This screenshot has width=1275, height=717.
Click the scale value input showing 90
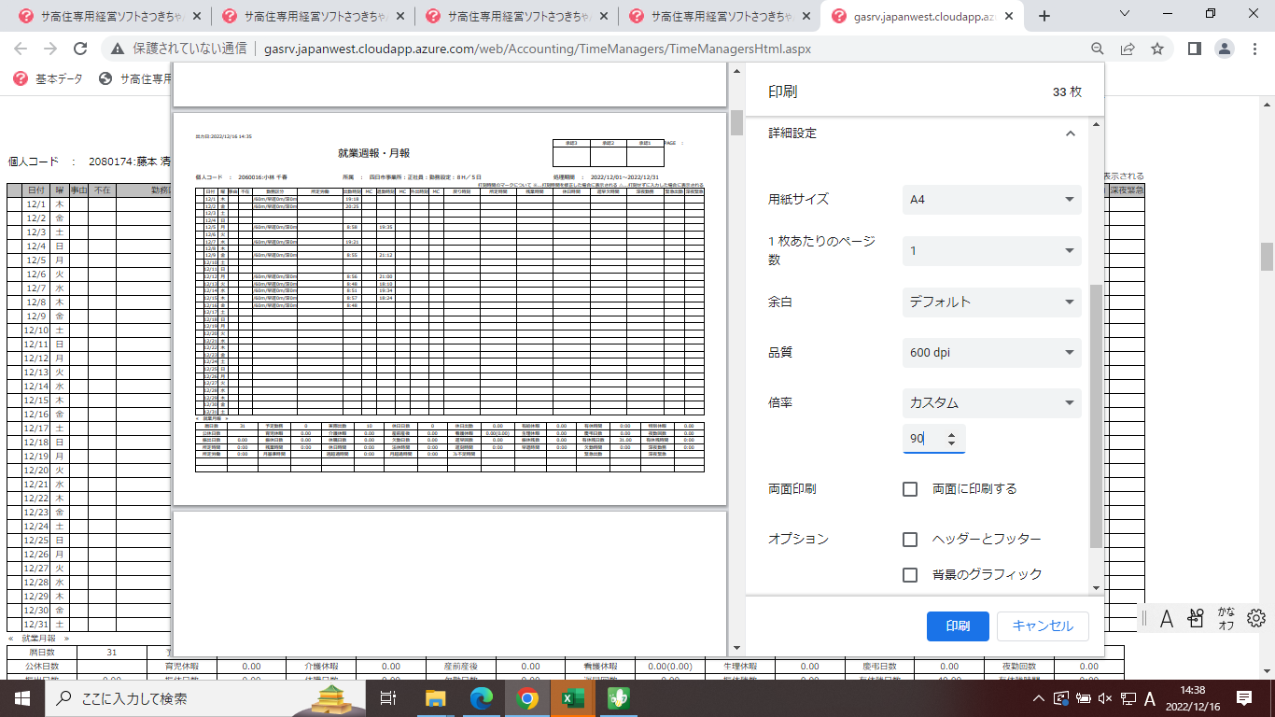(924, 439)
